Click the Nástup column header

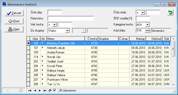point(138,39)
